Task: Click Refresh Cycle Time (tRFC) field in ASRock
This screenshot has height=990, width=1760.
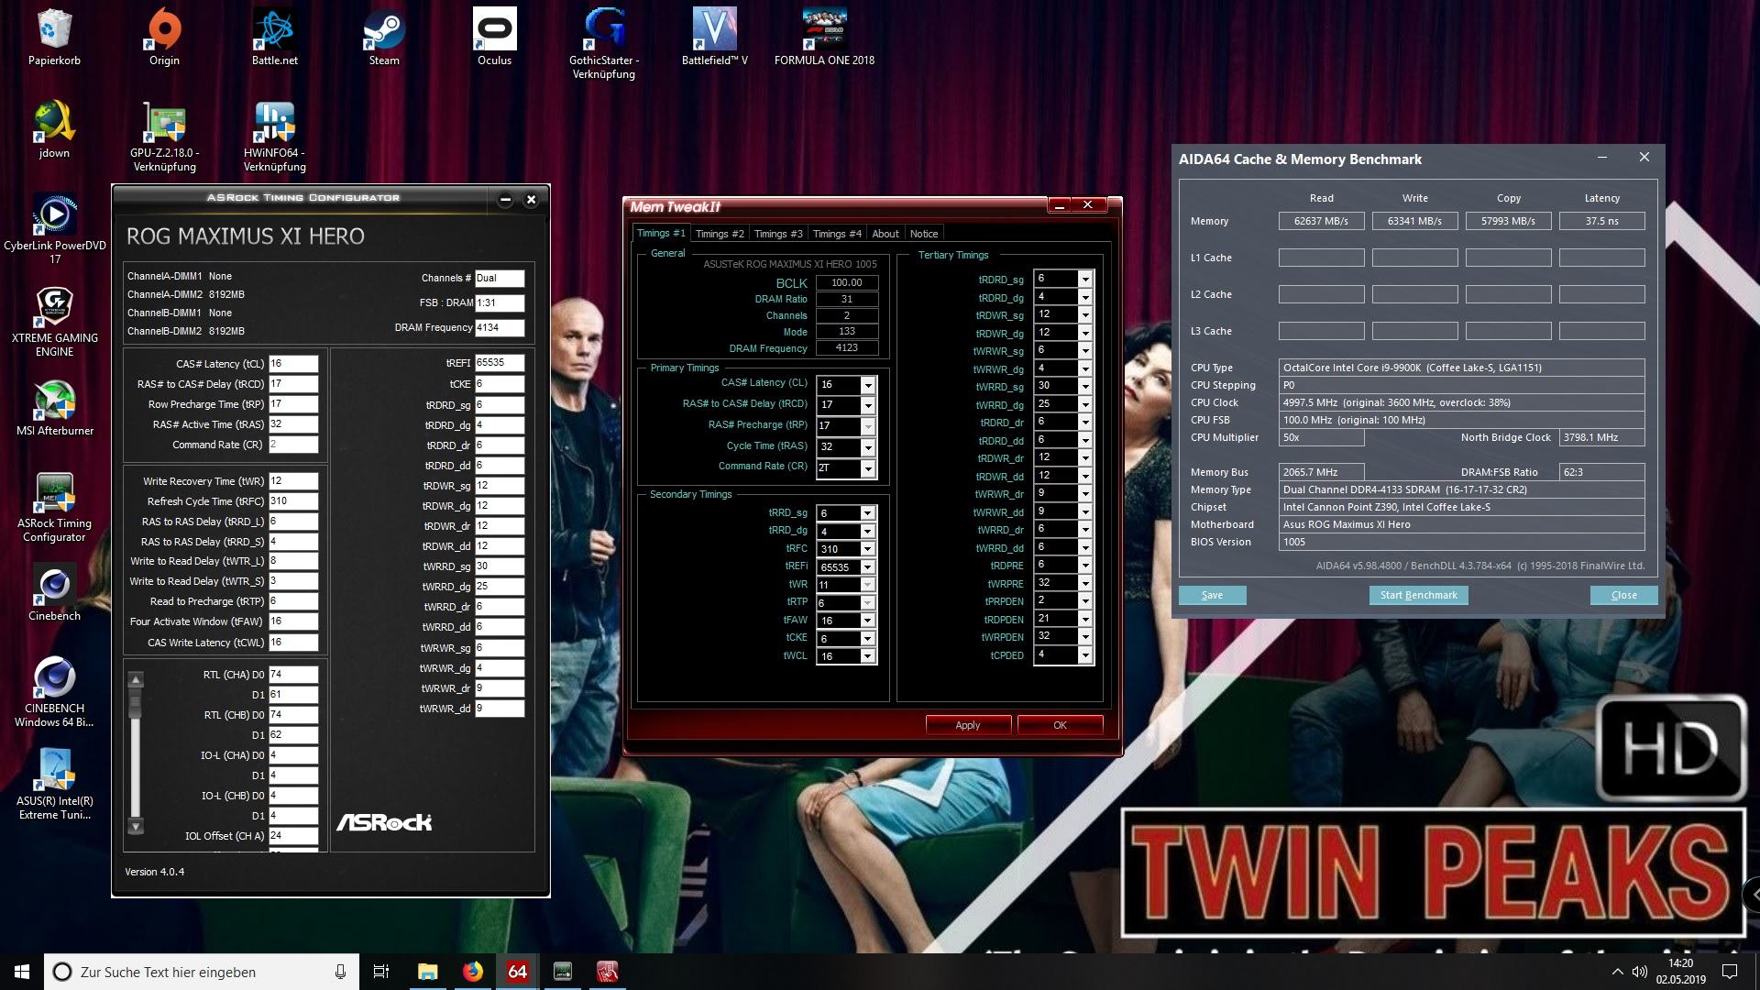Action: click(x=293, y=501)
